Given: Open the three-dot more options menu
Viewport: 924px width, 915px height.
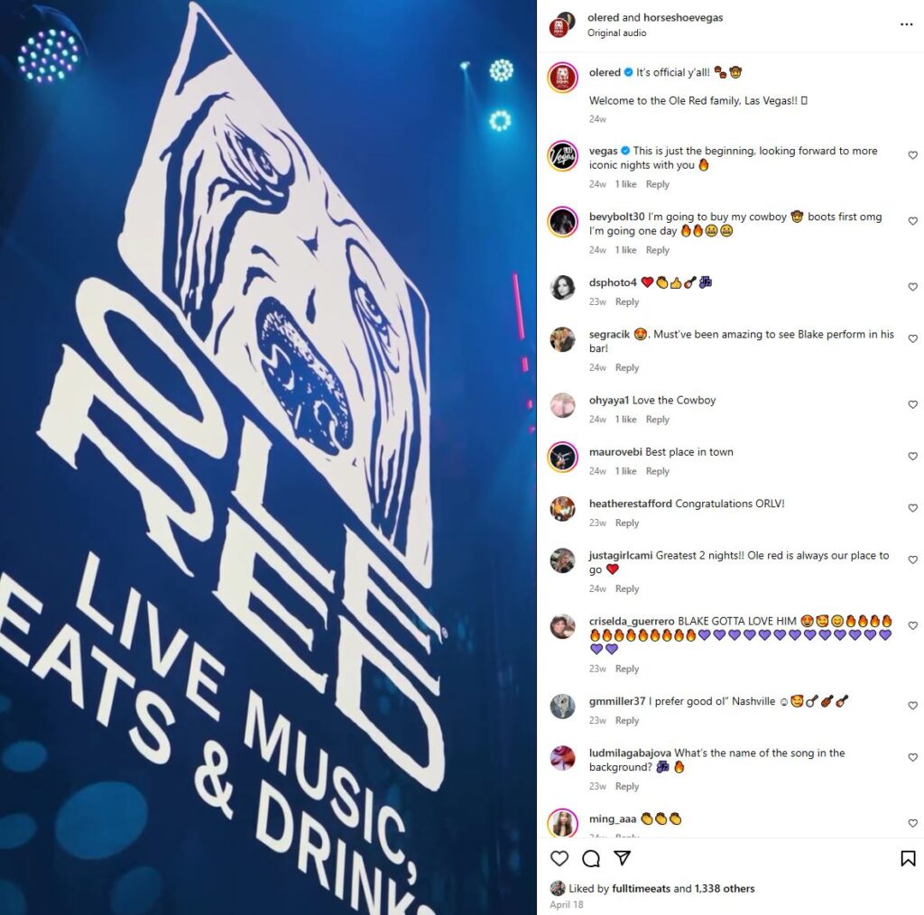Looking at the screenshot, I should [x=906, y=24].
